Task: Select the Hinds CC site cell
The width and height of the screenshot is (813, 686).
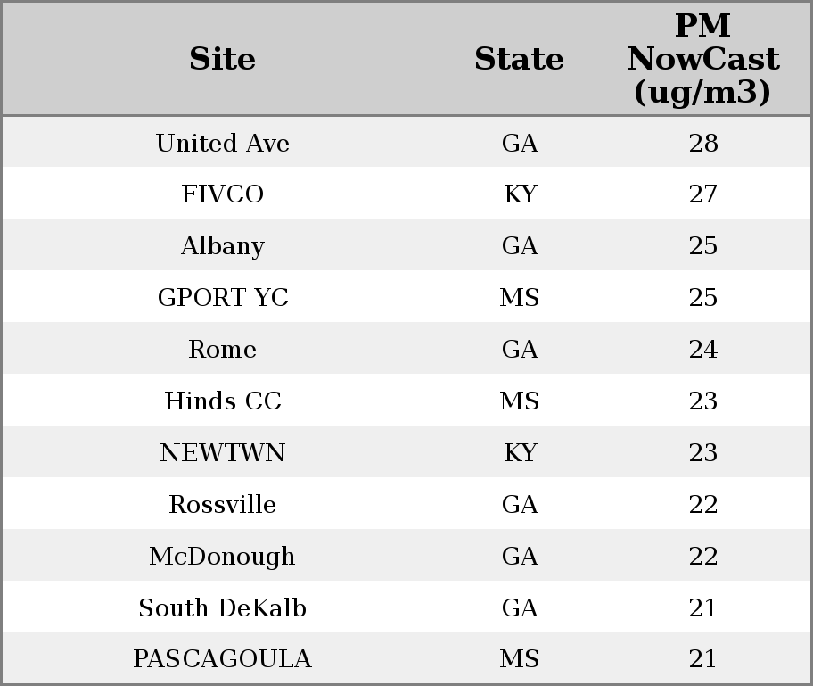Action: pos(222,401)
